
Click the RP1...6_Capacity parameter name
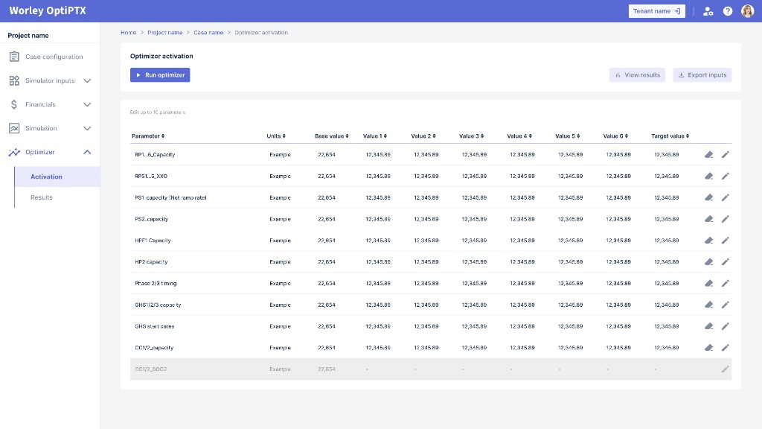coord(155,155)
